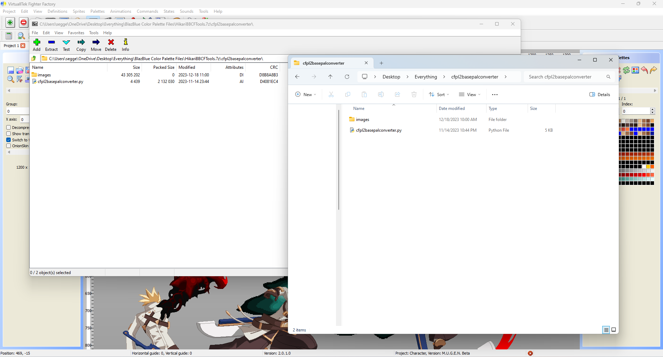Viewport: 663px width, 357px height.
Task: Click Delete in the 7-Zip toolbar
Action: [x=111, y=45]
